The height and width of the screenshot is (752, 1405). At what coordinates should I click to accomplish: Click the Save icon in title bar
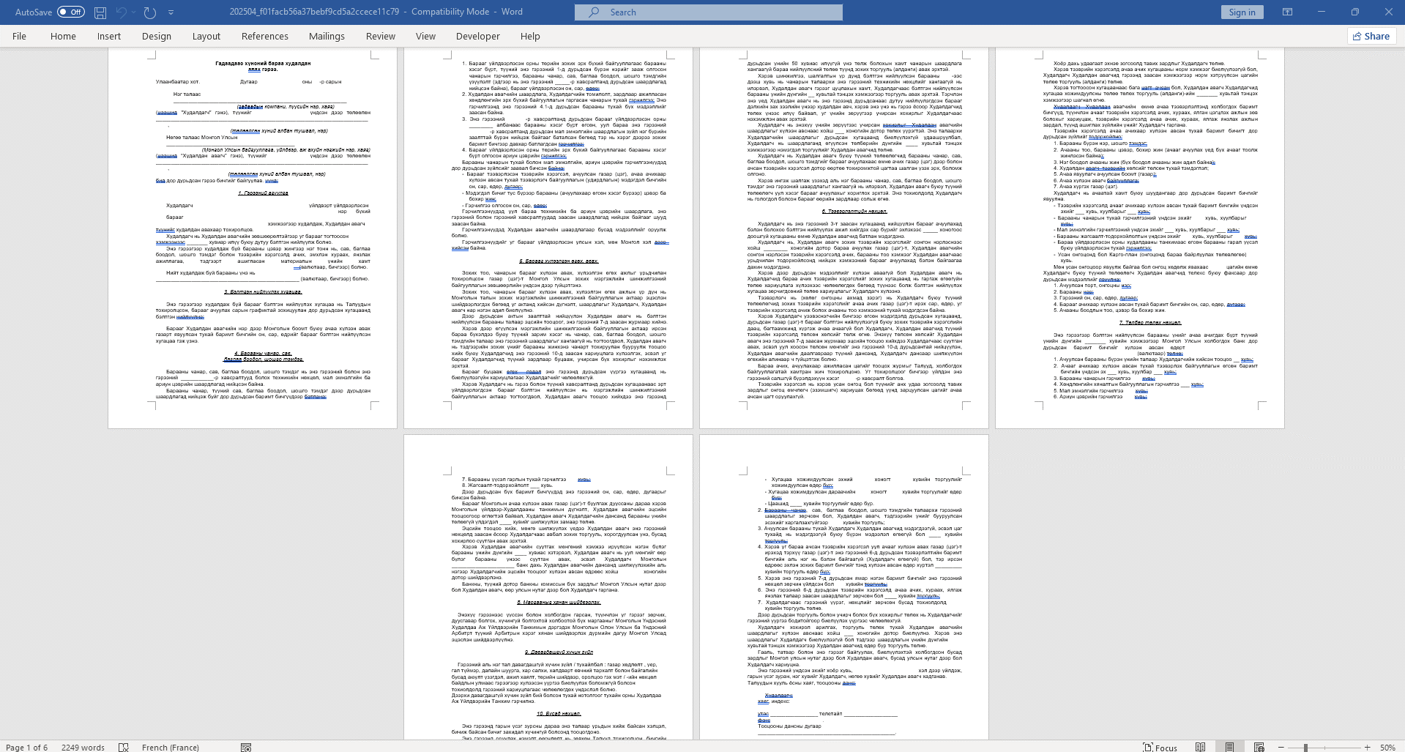click(x=100, y=12)
